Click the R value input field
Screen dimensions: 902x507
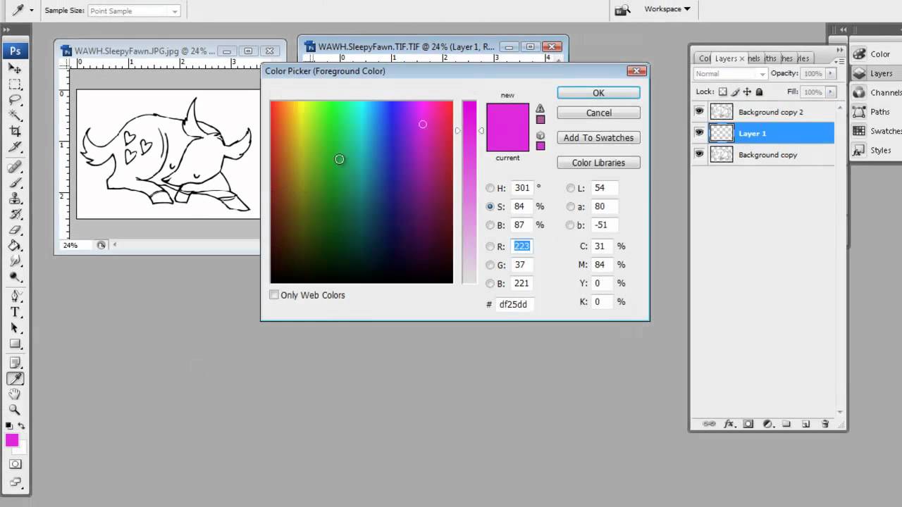coord(522,246)
